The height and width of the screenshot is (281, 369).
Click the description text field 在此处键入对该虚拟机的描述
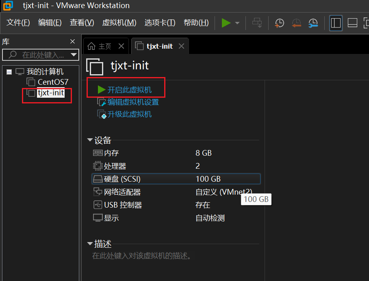(142, 255)
